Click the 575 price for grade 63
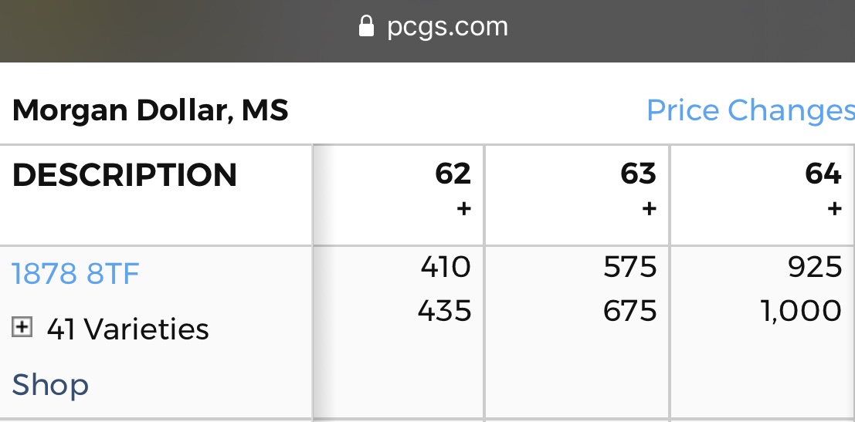Image resolution: width=855 pixels, height=422 pixels. coord(631,267)
